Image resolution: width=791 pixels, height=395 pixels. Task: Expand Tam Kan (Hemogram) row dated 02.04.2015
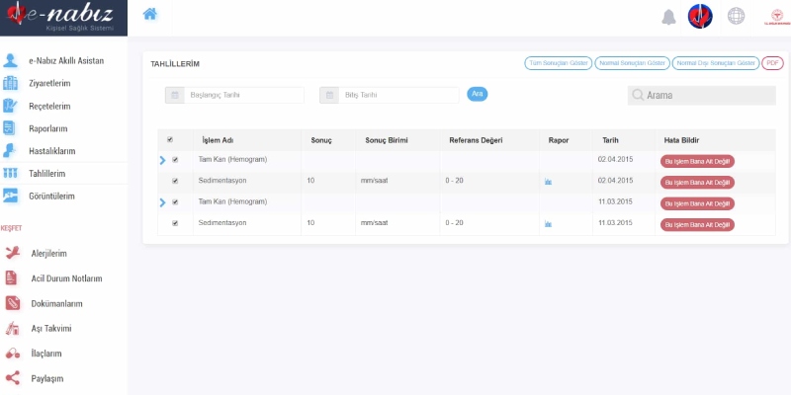tap(162, 160)
